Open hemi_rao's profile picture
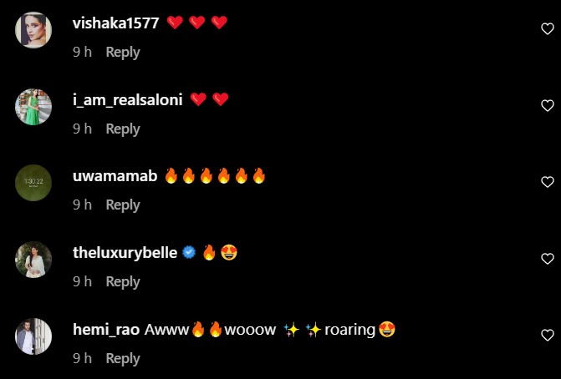Screen dimensions: 561x379 [x=33, y=336]
